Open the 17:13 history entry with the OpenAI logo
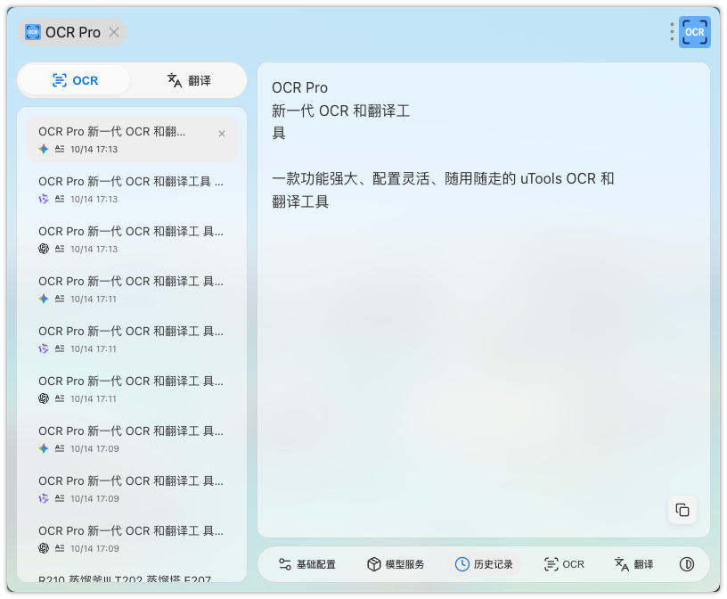Viewport: 727px width, 599px height. point(132,239)
